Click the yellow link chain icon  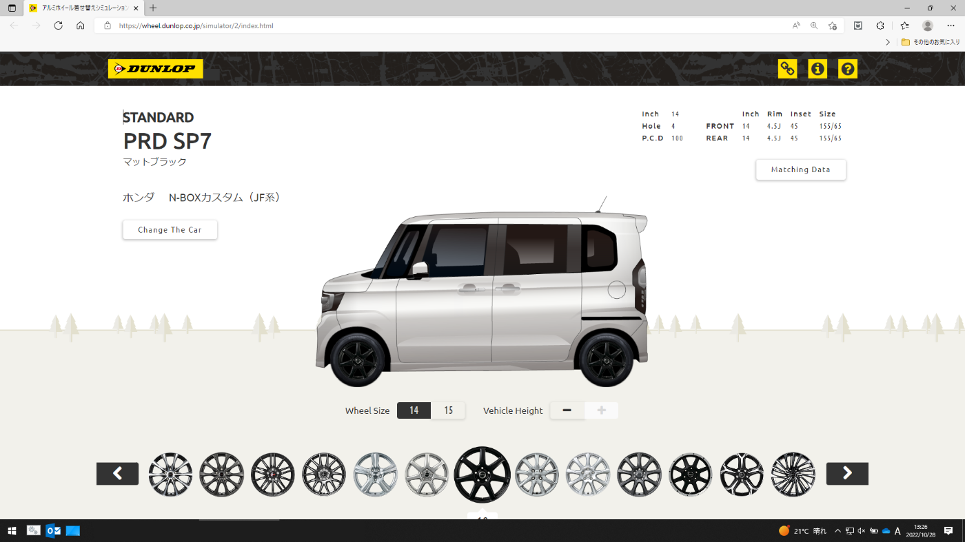pos(787,69)
